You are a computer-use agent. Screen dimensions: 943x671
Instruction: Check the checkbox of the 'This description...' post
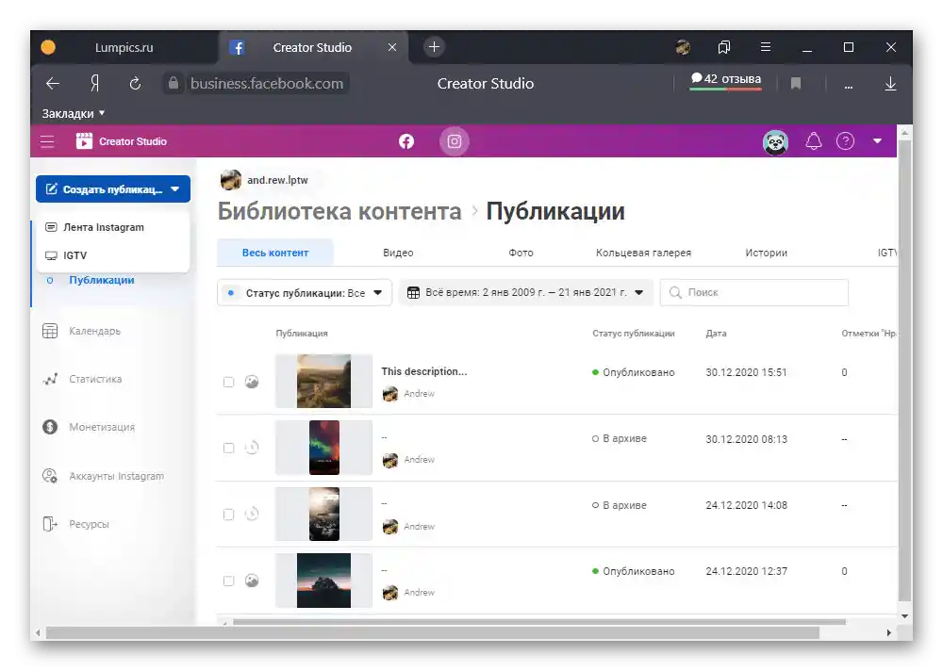(228, 382)
